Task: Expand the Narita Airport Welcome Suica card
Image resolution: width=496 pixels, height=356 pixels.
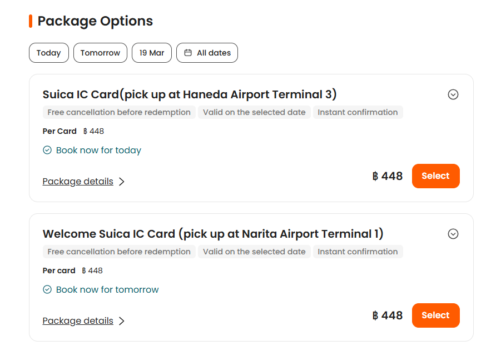Action: click(453, 234)
